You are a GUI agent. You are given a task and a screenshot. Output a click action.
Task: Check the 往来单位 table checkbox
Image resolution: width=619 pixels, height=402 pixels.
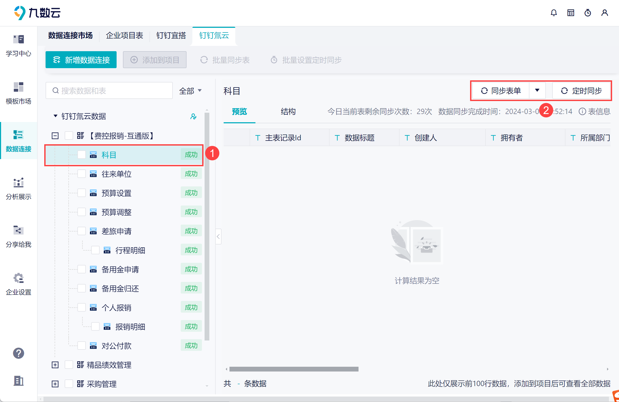point(82,174)
